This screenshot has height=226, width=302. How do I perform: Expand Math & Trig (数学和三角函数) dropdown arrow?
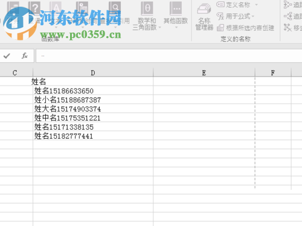point(160,27)
